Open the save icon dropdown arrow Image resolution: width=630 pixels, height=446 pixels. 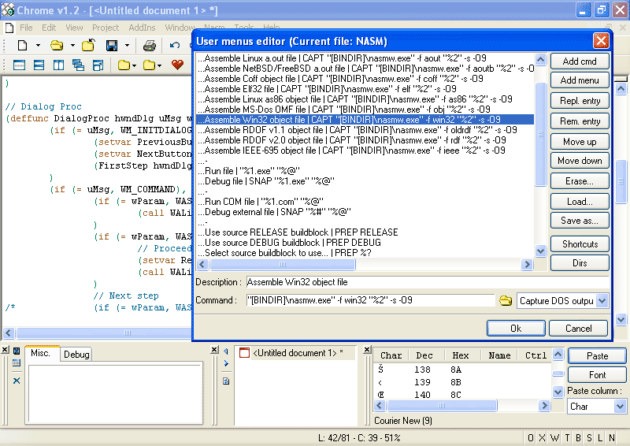coord(126,46)
